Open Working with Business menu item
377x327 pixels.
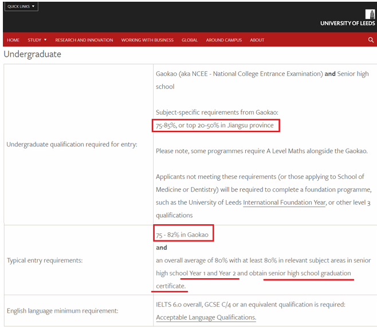tap(147, 40)
